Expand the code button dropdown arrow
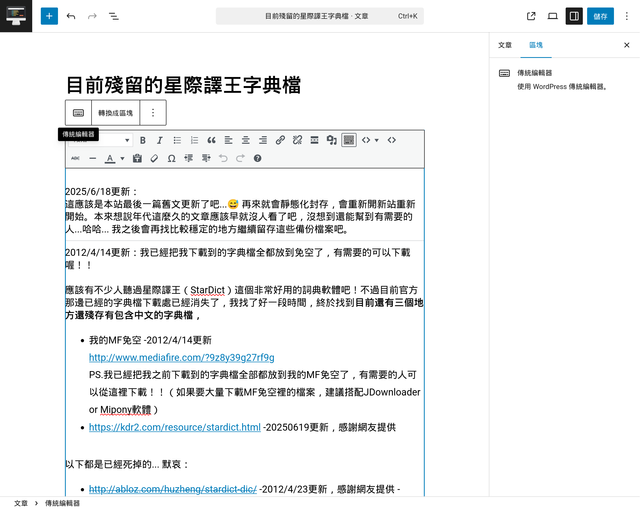The width and height of the screenshot is (640, 510). (376, 141)
